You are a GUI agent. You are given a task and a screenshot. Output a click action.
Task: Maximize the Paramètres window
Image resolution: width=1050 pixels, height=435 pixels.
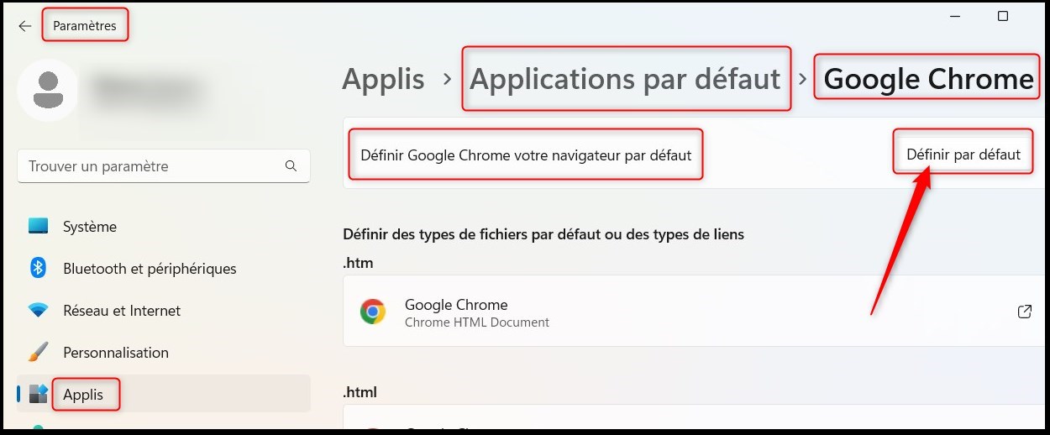[x=1002, y=16]
